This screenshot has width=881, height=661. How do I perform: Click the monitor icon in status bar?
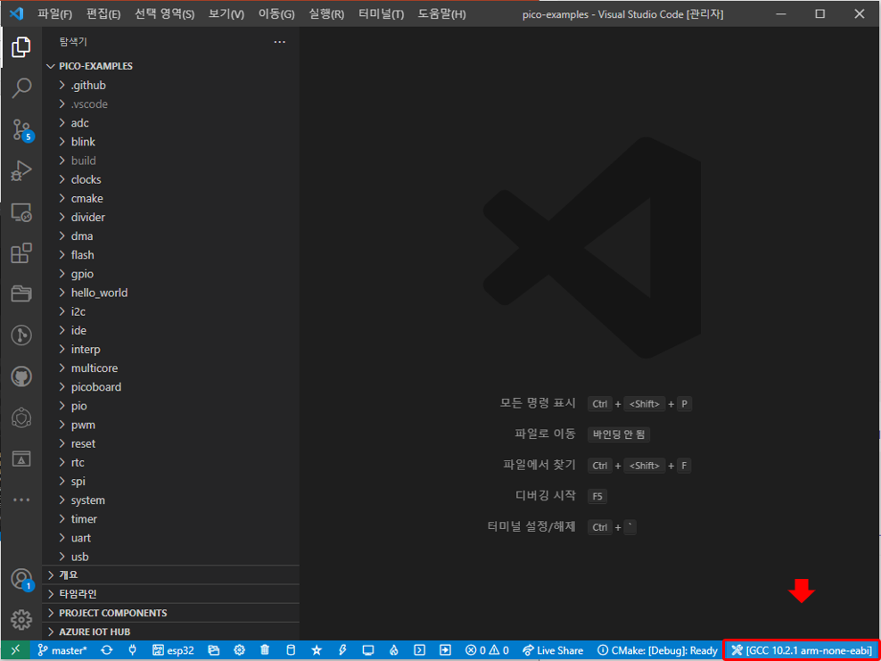368,650
